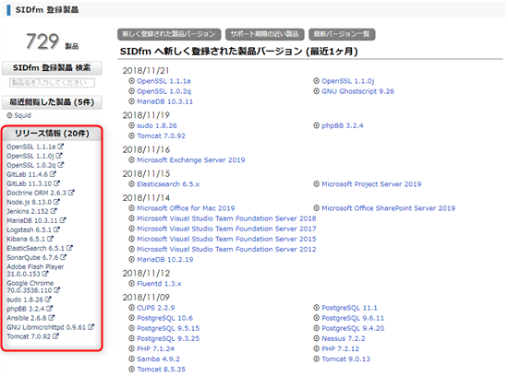This screenshot has height=376, width=508.
Task: Open MariaDB 10.2.19 product link
Action: 165,260
